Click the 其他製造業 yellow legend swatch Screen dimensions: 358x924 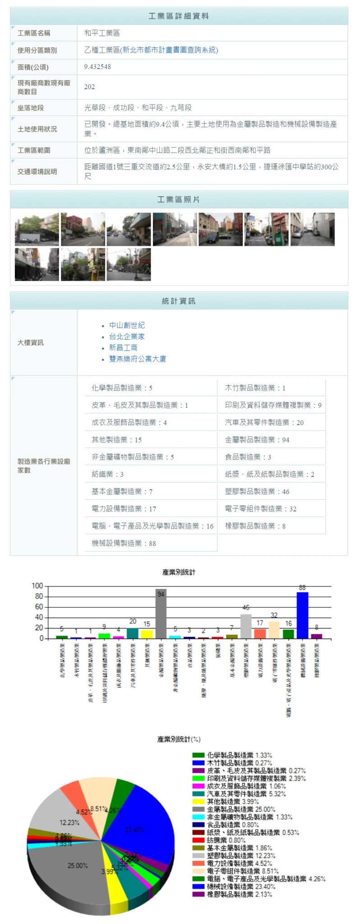pos(198,802)
